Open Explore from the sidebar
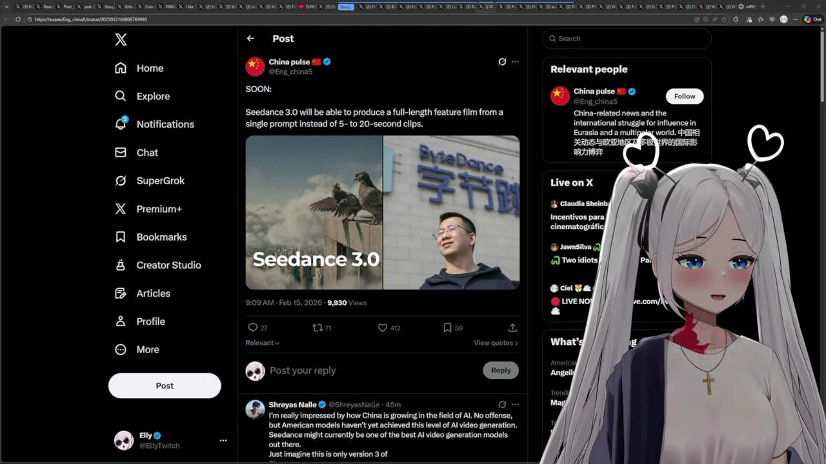 (143, 96)
